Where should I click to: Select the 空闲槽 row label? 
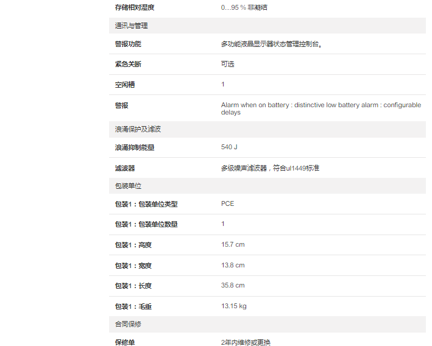(125, 85)
